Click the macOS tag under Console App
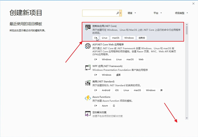 (116, 38)
